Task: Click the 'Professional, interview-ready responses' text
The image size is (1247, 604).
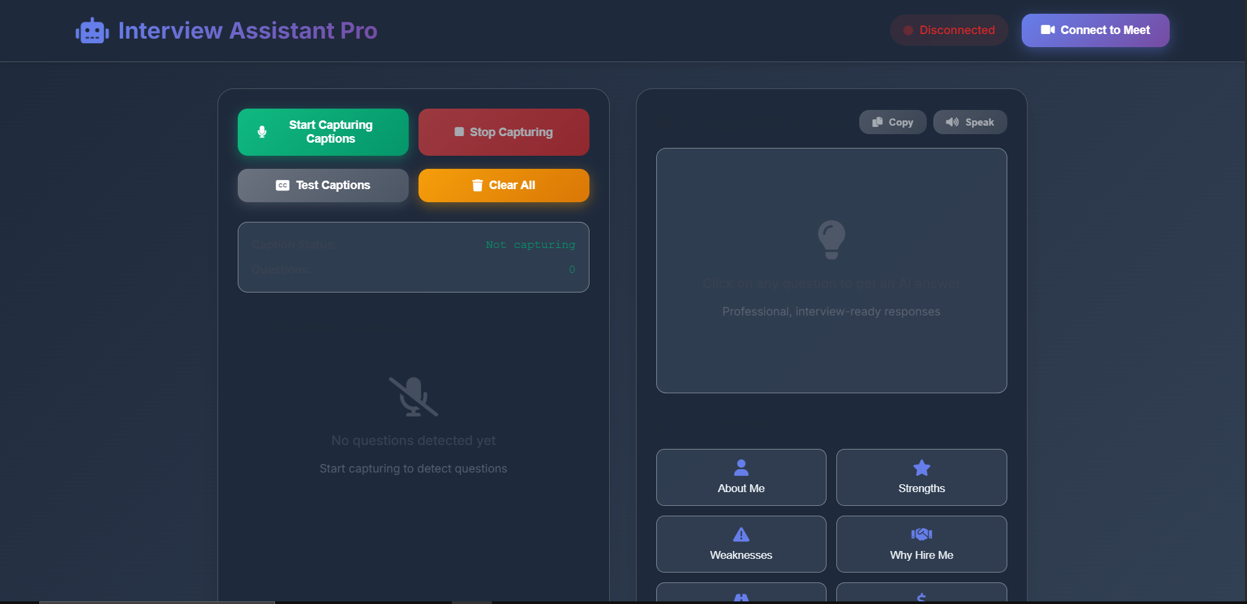Action: click(x=831, y=311)
